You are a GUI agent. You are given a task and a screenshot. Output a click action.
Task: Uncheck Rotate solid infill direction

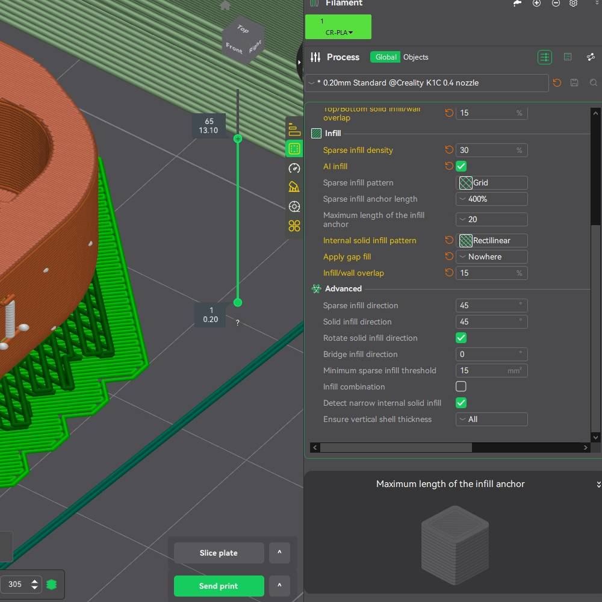click(x=461, y=338)
